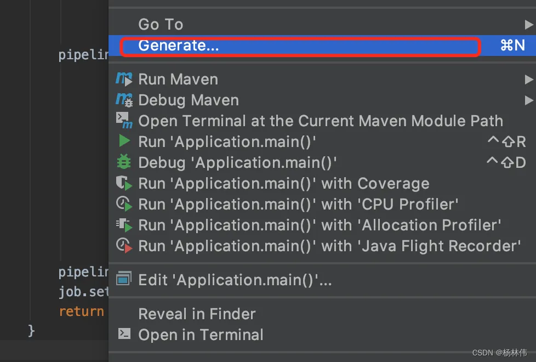Expand the Go To submenu arrow
Screen dimensions: 536x362
528,24
